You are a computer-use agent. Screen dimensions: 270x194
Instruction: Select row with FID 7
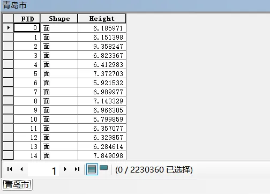8,92
